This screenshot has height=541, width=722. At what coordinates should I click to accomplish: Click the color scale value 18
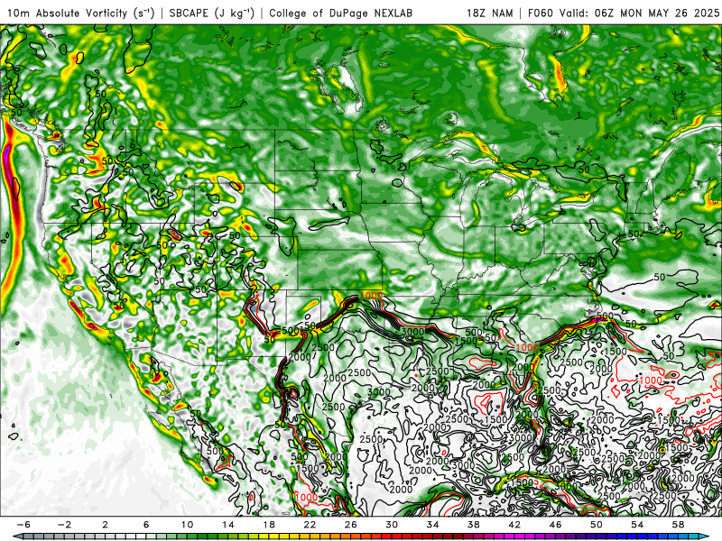(x=269, y=525)
